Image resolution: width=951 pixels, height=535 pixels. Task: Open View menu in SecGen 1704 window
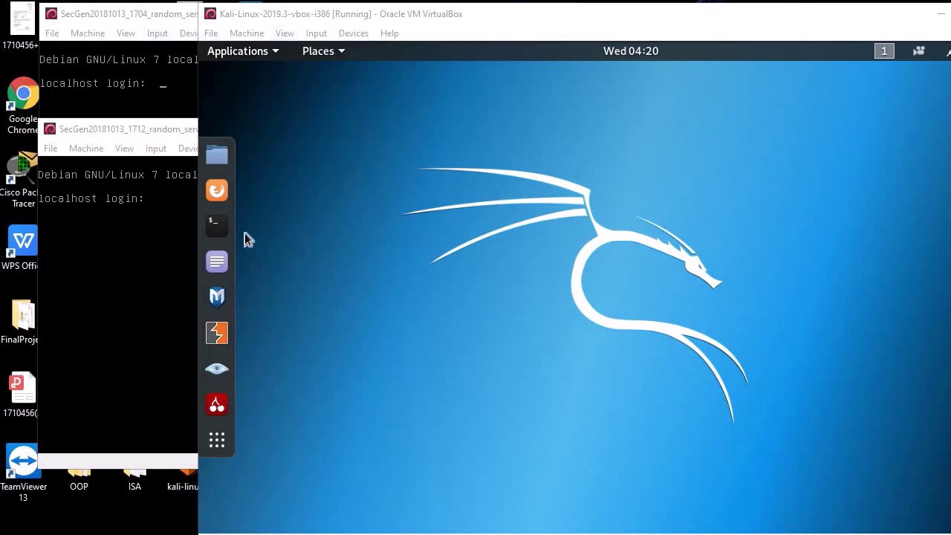coord(126,33)
